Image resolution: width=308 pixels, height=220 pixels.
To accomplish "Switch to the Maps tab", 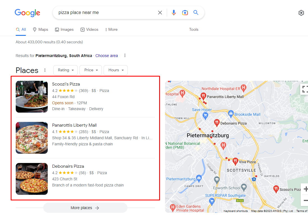I will (40, 30).
